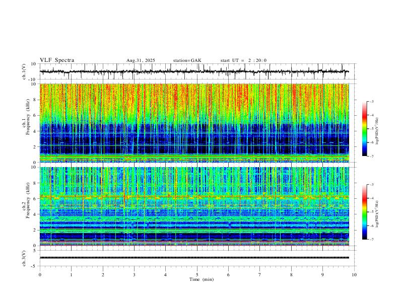The image size is (399, 308).
Task: Click the "Time (min)" x-axis label
Action: pyautogui.click(x=202, y=279)
